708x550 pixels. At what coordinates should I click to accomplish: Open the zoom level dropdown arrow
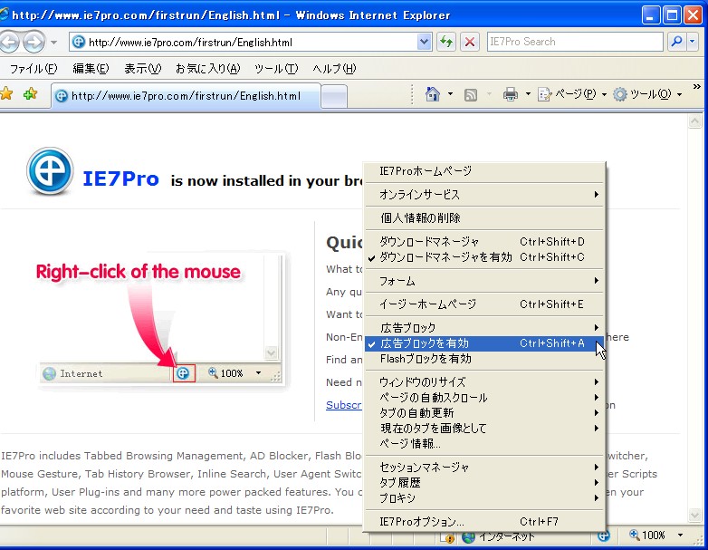click(680, 536)
